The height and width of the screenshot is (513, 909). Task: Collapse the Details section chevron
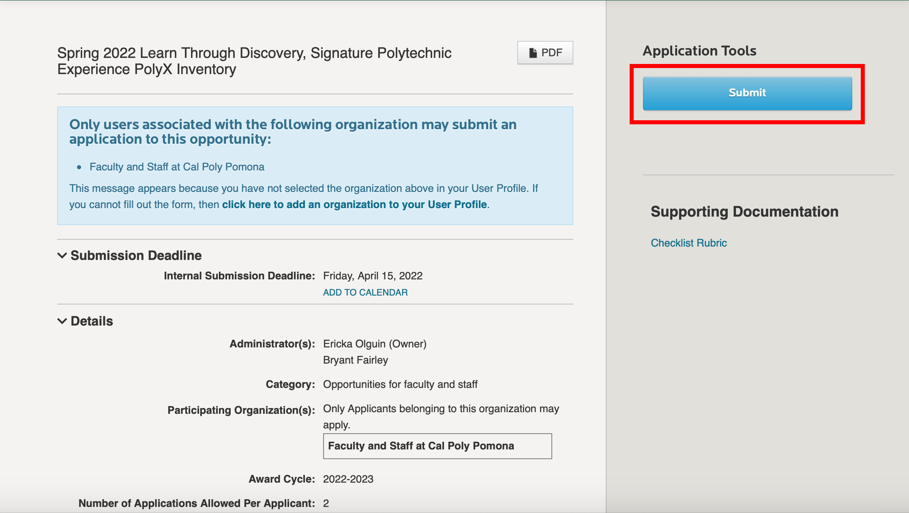coord(62,321)
